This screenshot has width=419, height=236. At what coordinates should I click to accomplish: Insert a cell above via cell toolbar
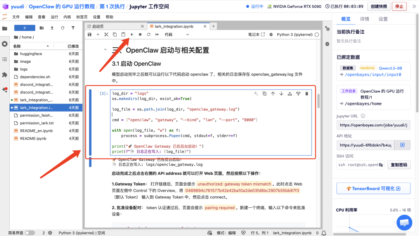(x=290, y=94)
